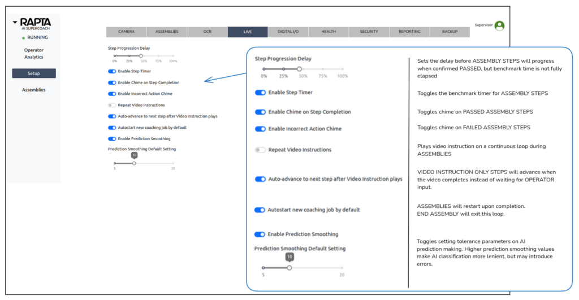Click the Supervisor user avatar icon

click(x=499, y=26)
